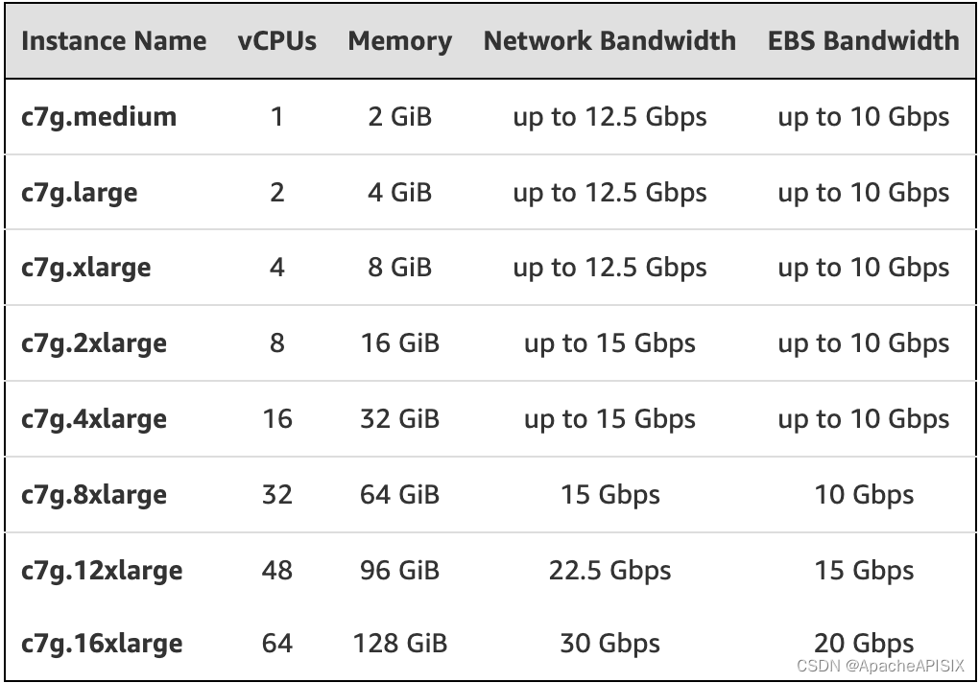
Task: Click the Instance Name column header
Action: pyautogui.click(x=113, y=41)
